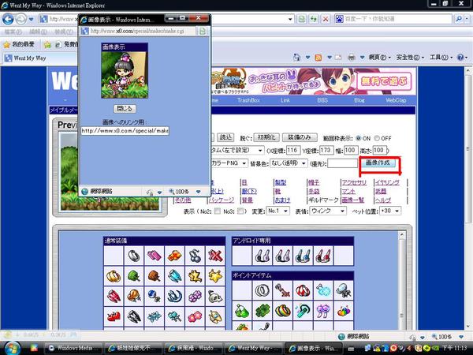Click the 閉じる button in popup window
This screenshot has width=473, height=355.
click(x=125, y=109)
